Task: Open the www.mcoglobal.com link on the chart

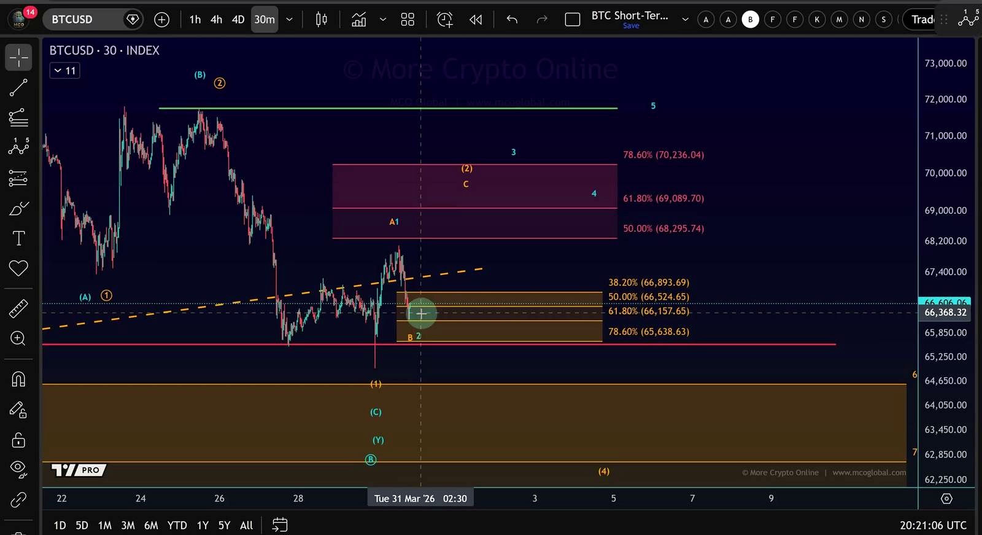Action: [869, 472]
